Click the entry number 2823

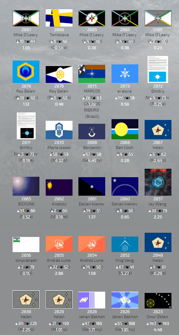(x=158, y=312)
